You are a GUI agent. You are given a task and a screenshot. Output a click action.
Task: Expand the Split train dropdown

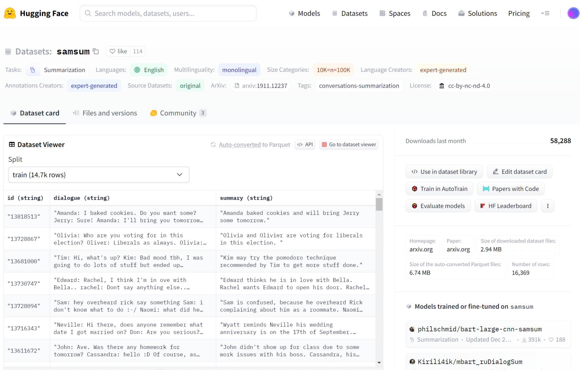pos(99,175)
